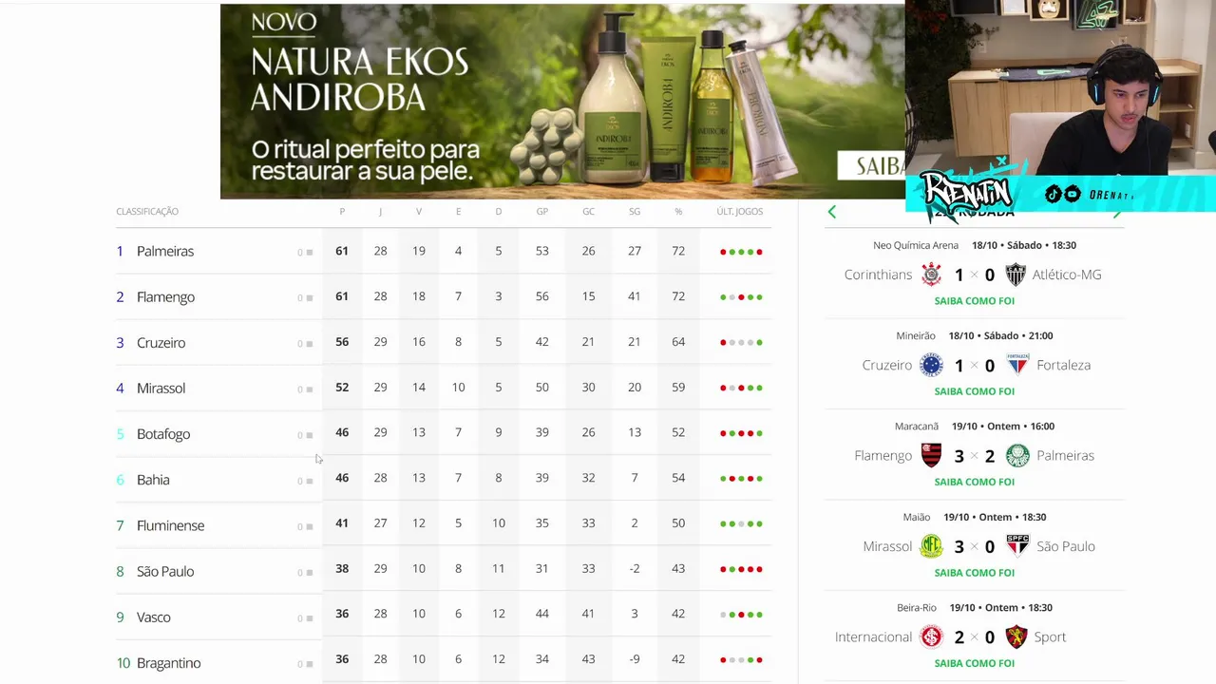Click the TikTok icon in streamer overlay
This screenshot has height=684, width=1216.
pos(1054,194)
